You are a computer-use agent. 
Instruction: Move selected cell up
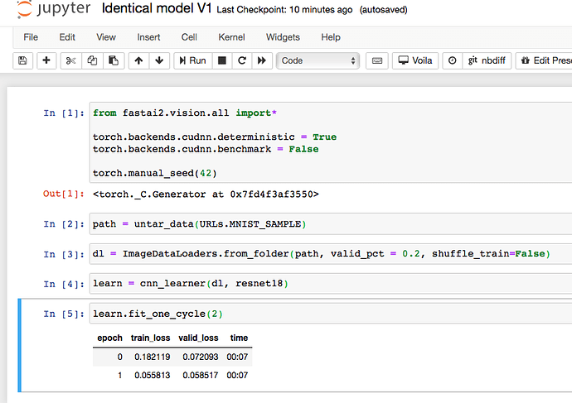tap(138, 60)
